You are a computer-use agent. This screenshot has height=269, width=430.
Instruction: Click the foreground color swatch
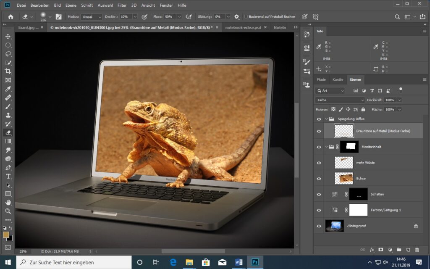coord(6,235)
